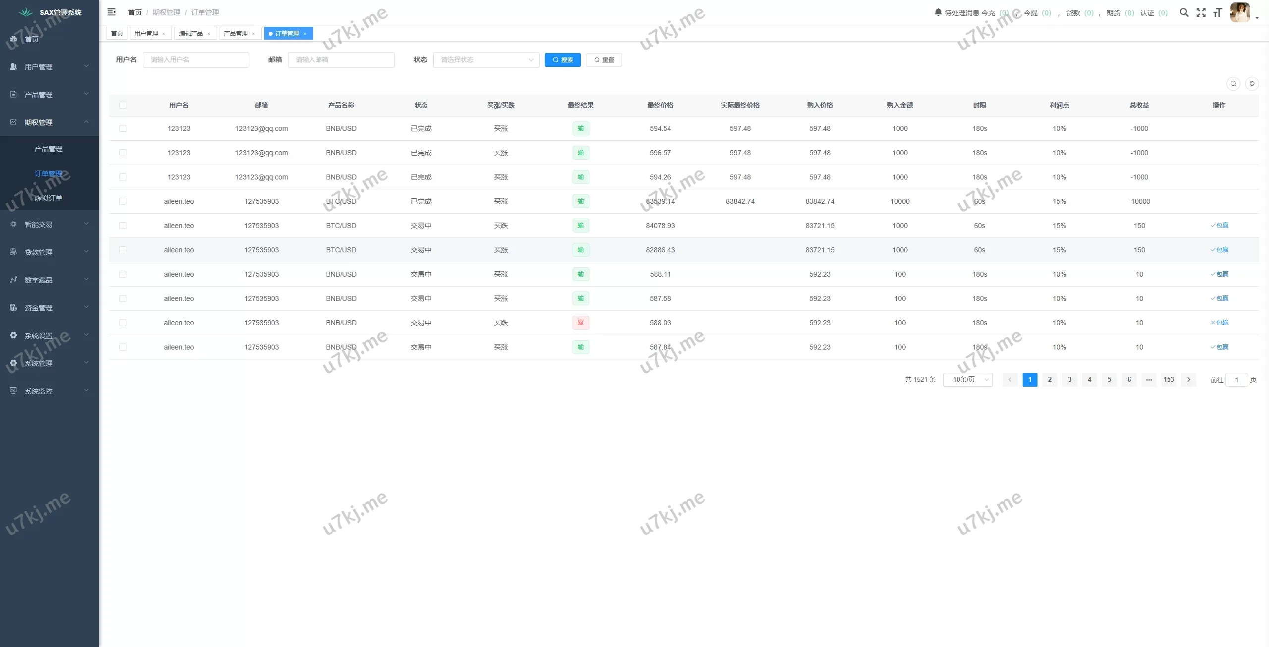Open 虚拟订单 submenu item in sidebar
The image size is (1269, 647).
tap(48, 198)
